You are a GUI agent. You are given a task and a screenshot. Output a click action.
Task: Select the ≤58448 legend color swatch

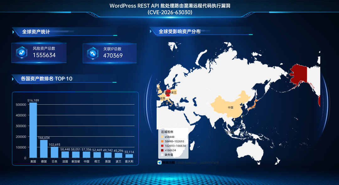[162, 137]
